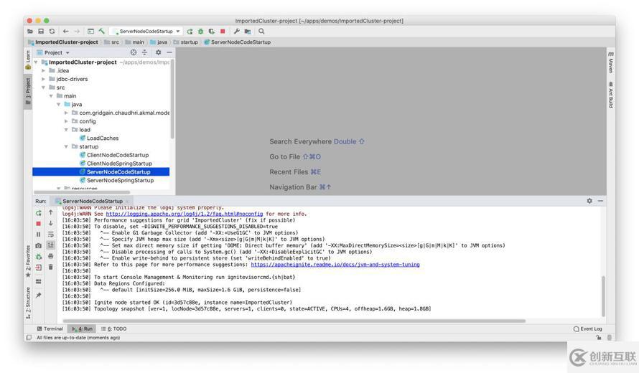Collapse all in the Project panel

(x=144, y=52)
